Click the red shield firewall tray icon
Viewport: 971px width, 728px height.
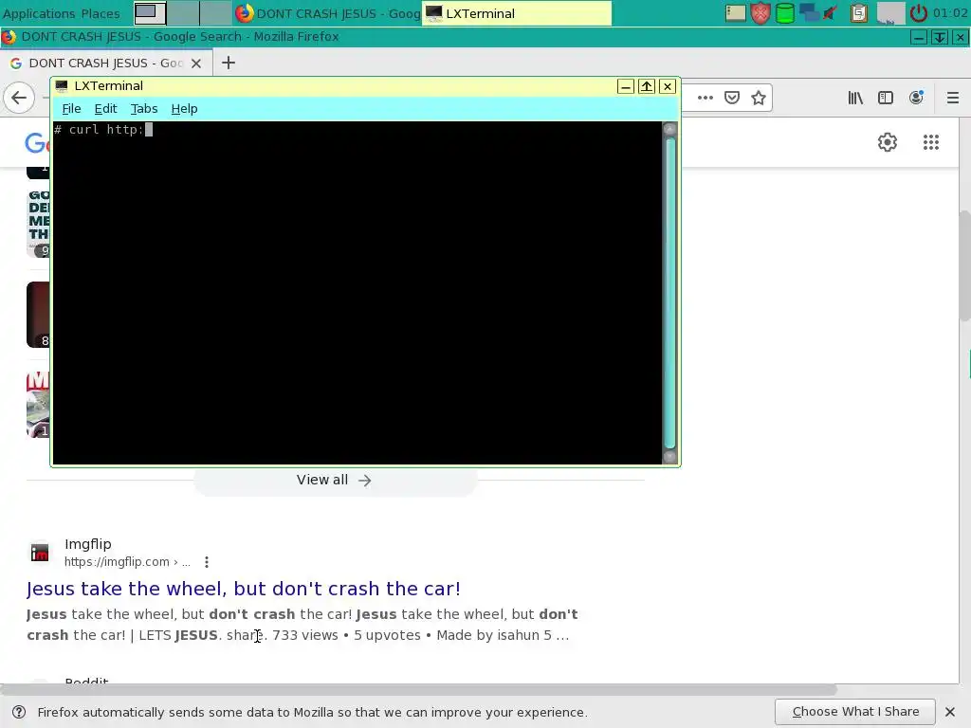click(x=760, y=13)
